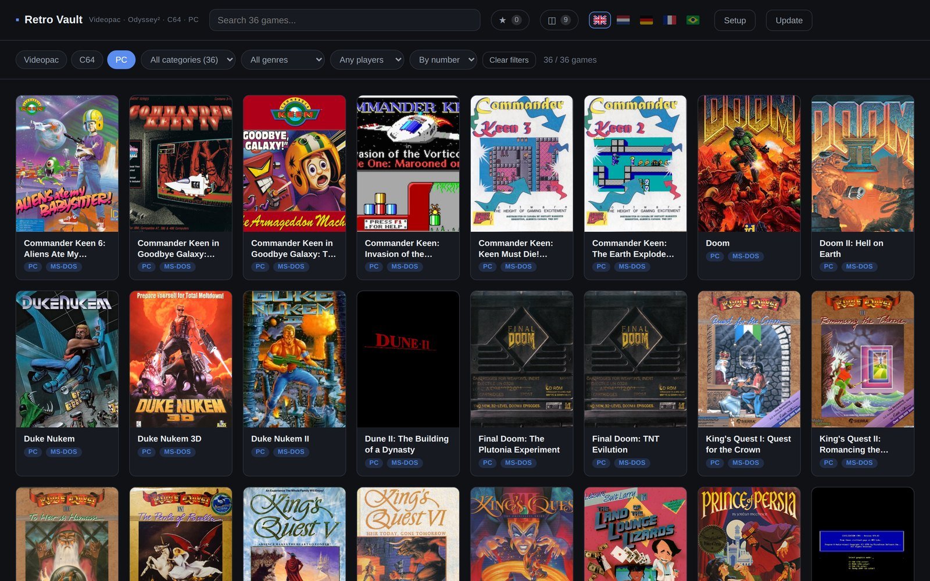Click Doom II: Hell on Earth title
This screenshot has width=930, height=581.
click(x=852, y=248)
